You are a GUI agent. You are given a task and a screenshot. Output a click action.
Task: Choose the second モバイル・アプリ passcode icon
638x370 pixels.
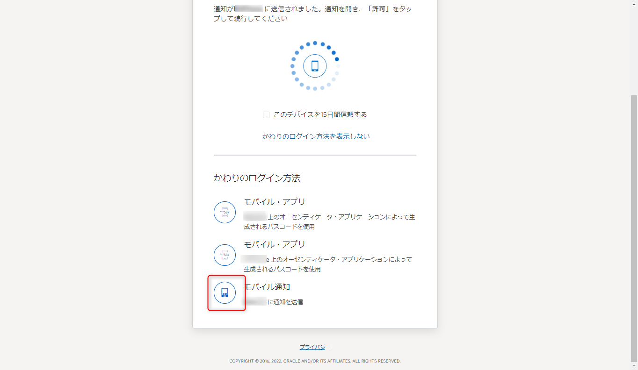click(x=225, y=255)
